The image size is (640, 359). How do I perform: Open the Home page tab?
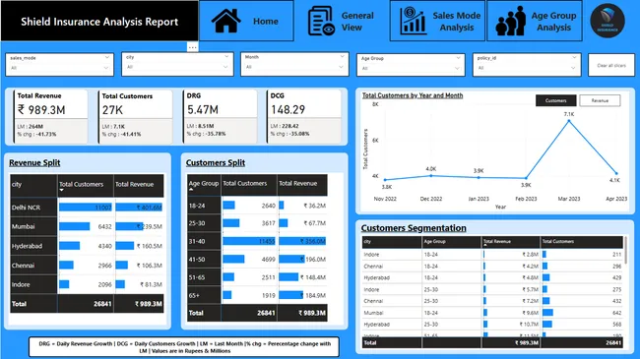(x=246, y=21)
